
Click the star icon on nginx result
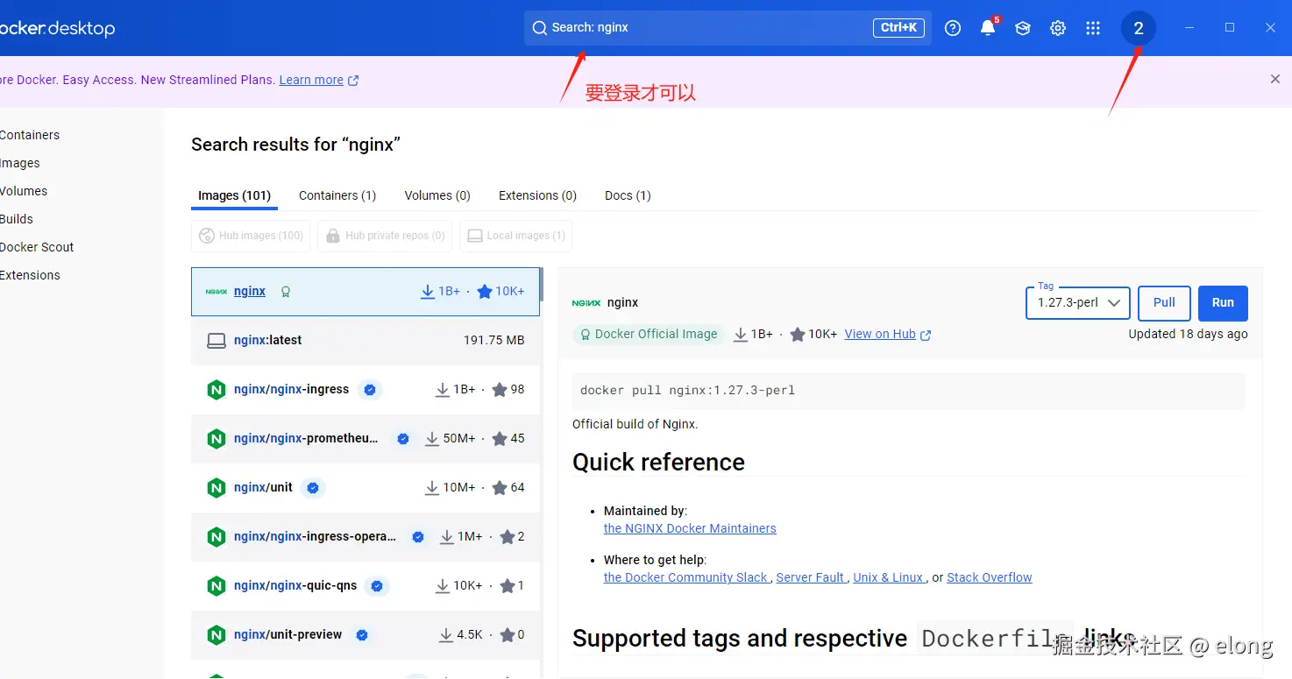[x=485, y=292]
